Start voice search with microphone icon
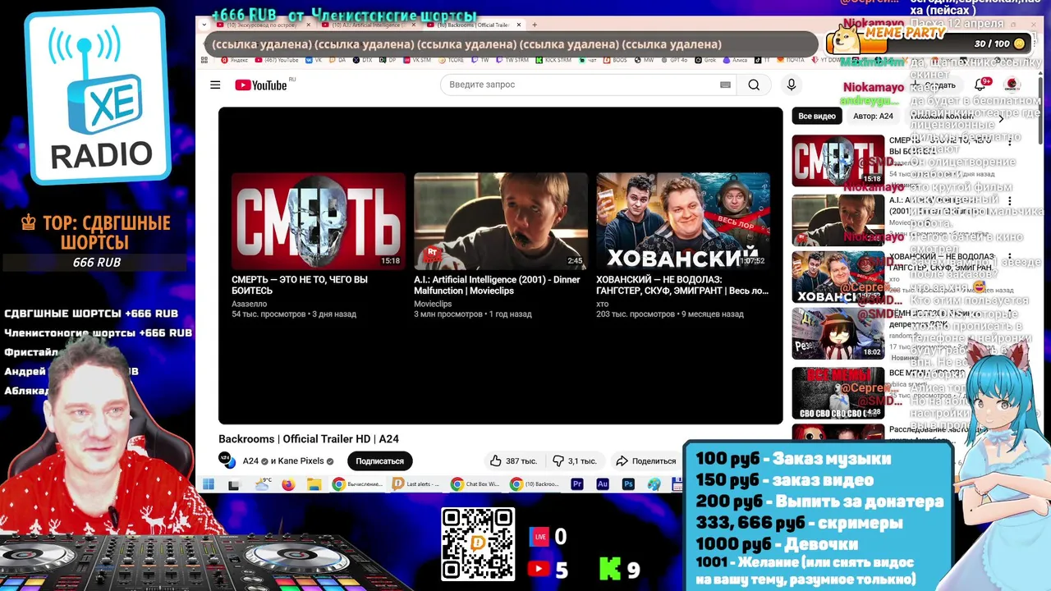1051x591 pixels. tap(792, 85)
